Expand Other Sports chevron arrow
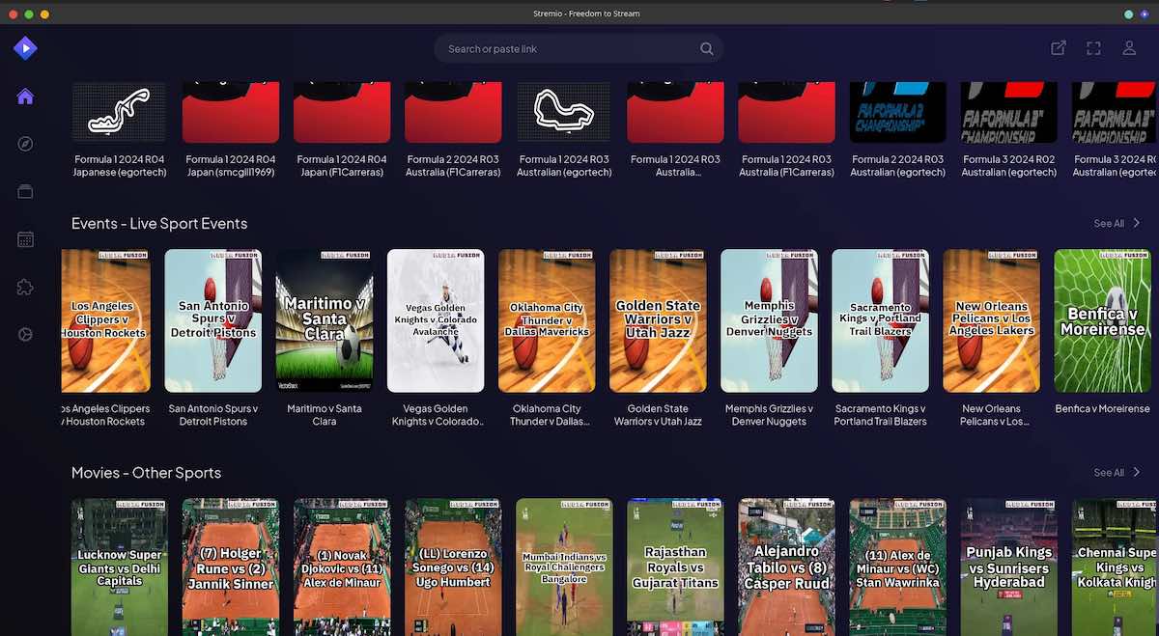 [1137, 473]
